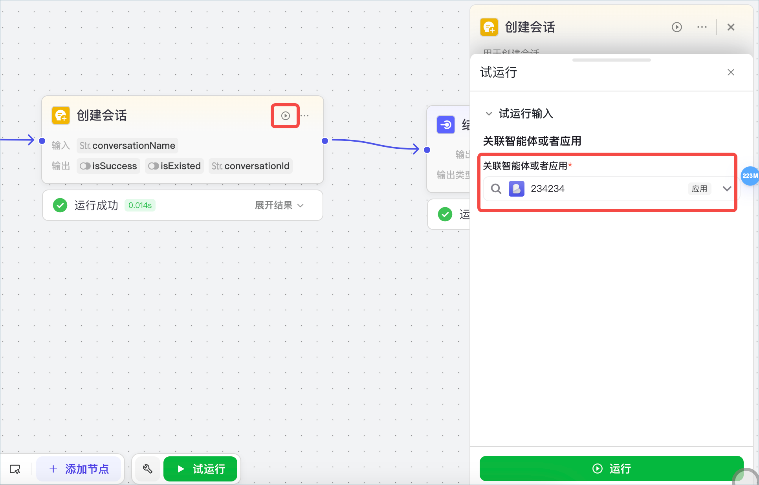
Task: Click the green 试运行 toolbar button
Action: click(x=201, y=469)
